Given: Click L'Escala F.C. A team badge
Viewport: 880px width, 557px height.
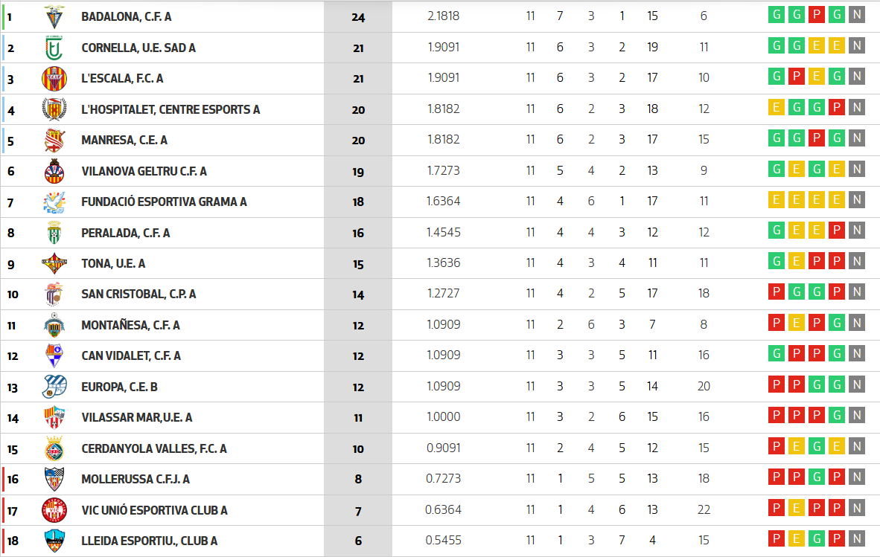Looking at the screenshot, I should coord(54,78).
